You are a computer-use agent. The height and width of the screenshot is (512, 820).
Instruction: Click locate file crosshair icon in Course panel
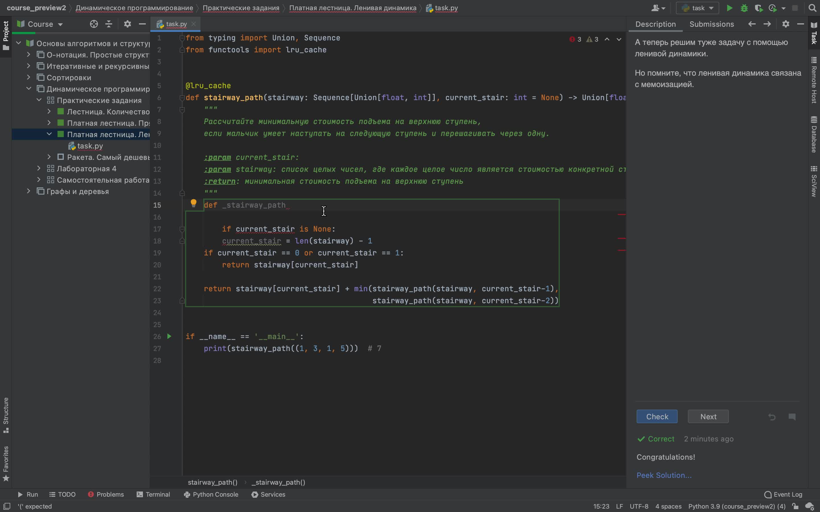click(x=94, y=24)
